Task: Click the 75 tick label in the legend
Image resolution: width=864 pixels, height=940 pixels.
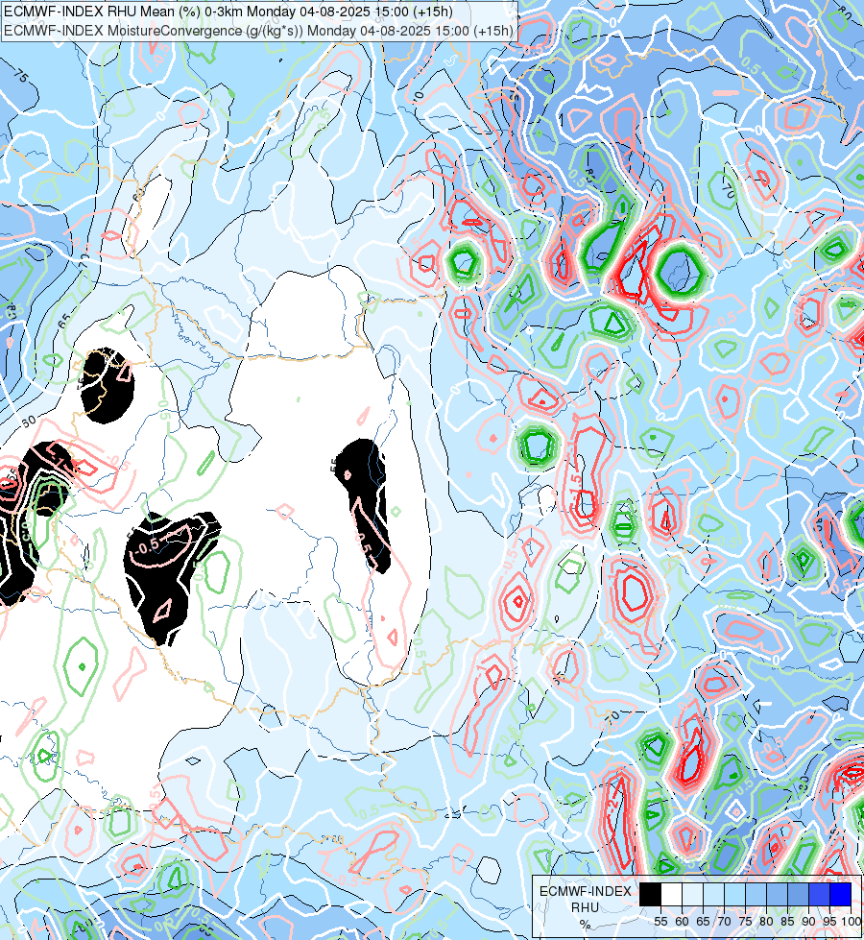Action: (745, 922)
